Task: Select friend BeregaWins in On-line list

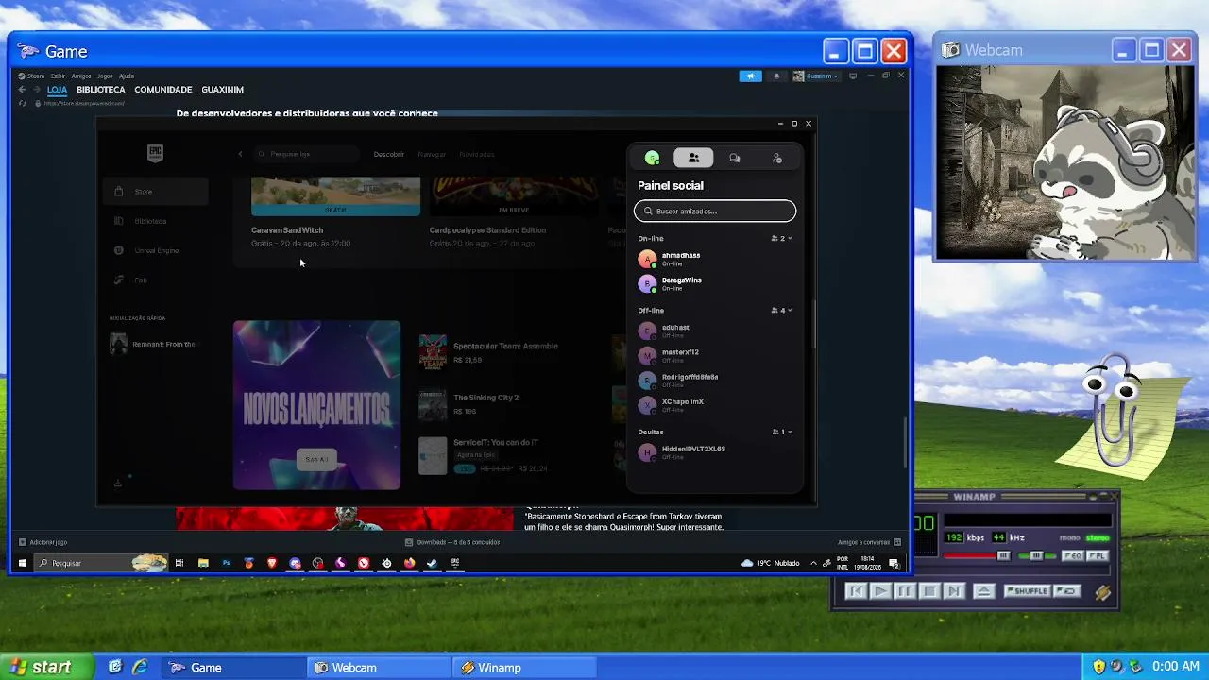Action: (x=715, y=283)
